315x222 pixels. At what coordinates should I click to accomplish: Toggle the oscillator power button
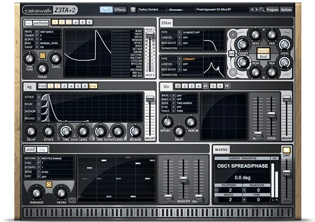point(42,56)
